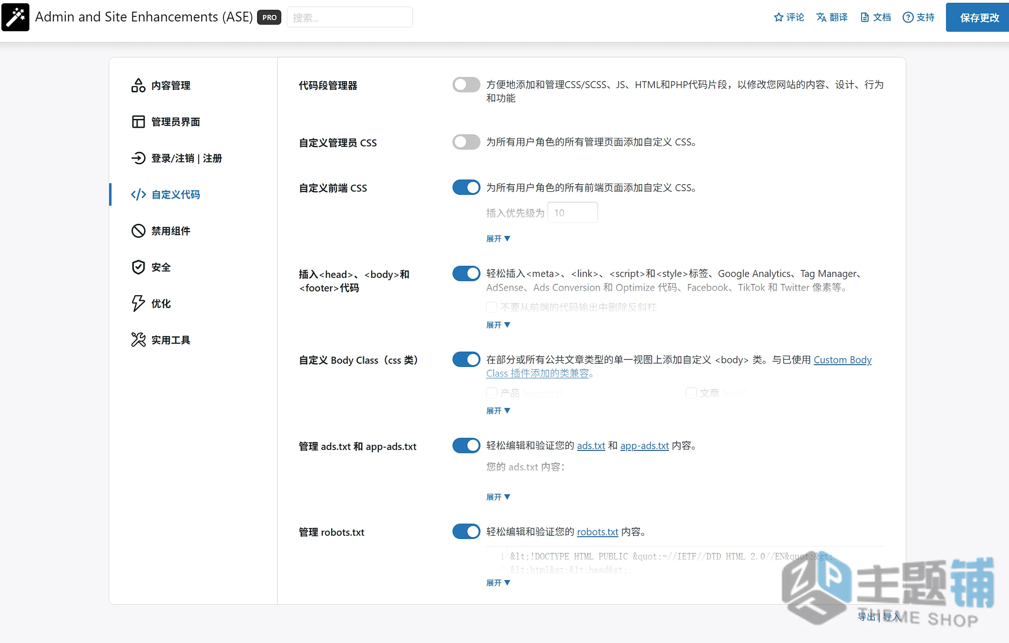The image size is (1009, 643).
Task: Click inside the robots.txt code editor
Action: 685,560
